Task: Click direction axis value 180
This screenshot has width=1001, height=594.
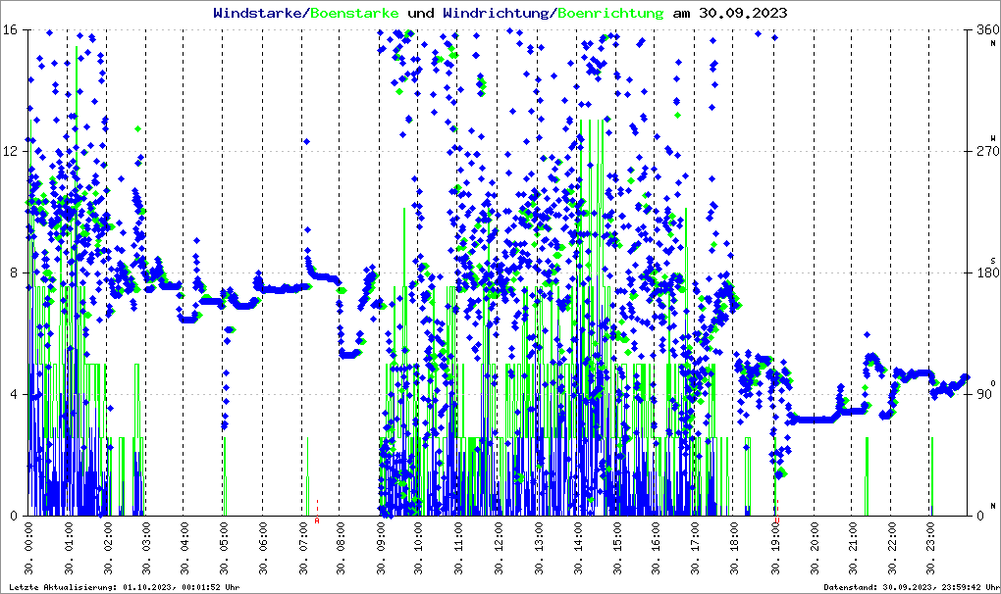Action: pos(987,272)
